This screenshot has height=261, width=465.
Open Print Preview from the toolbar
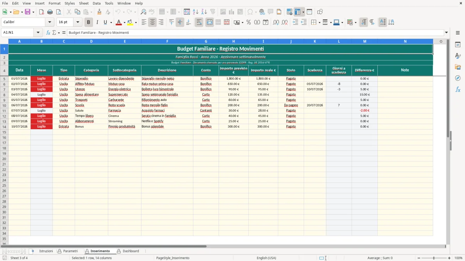(59, 12)
